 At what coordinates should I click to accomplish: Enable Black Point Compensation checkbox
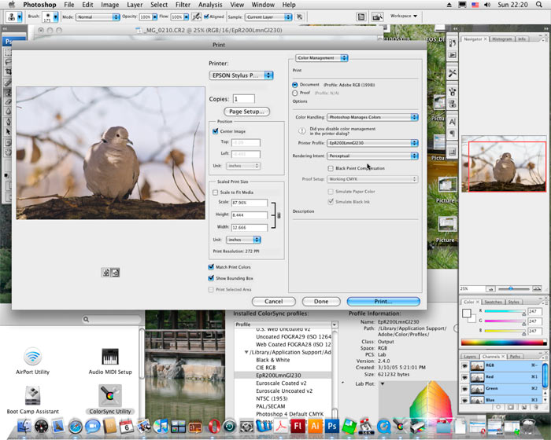point(331,168)
